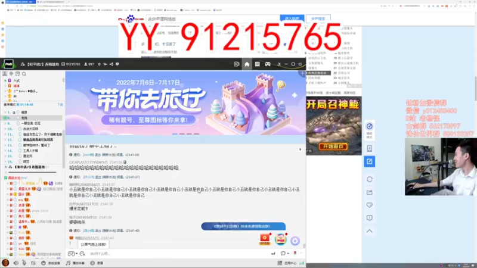Click 辅助模式 assist mode icon in Baidu sidebar
This screenshot has height=268, width=477.
[369, 130]
